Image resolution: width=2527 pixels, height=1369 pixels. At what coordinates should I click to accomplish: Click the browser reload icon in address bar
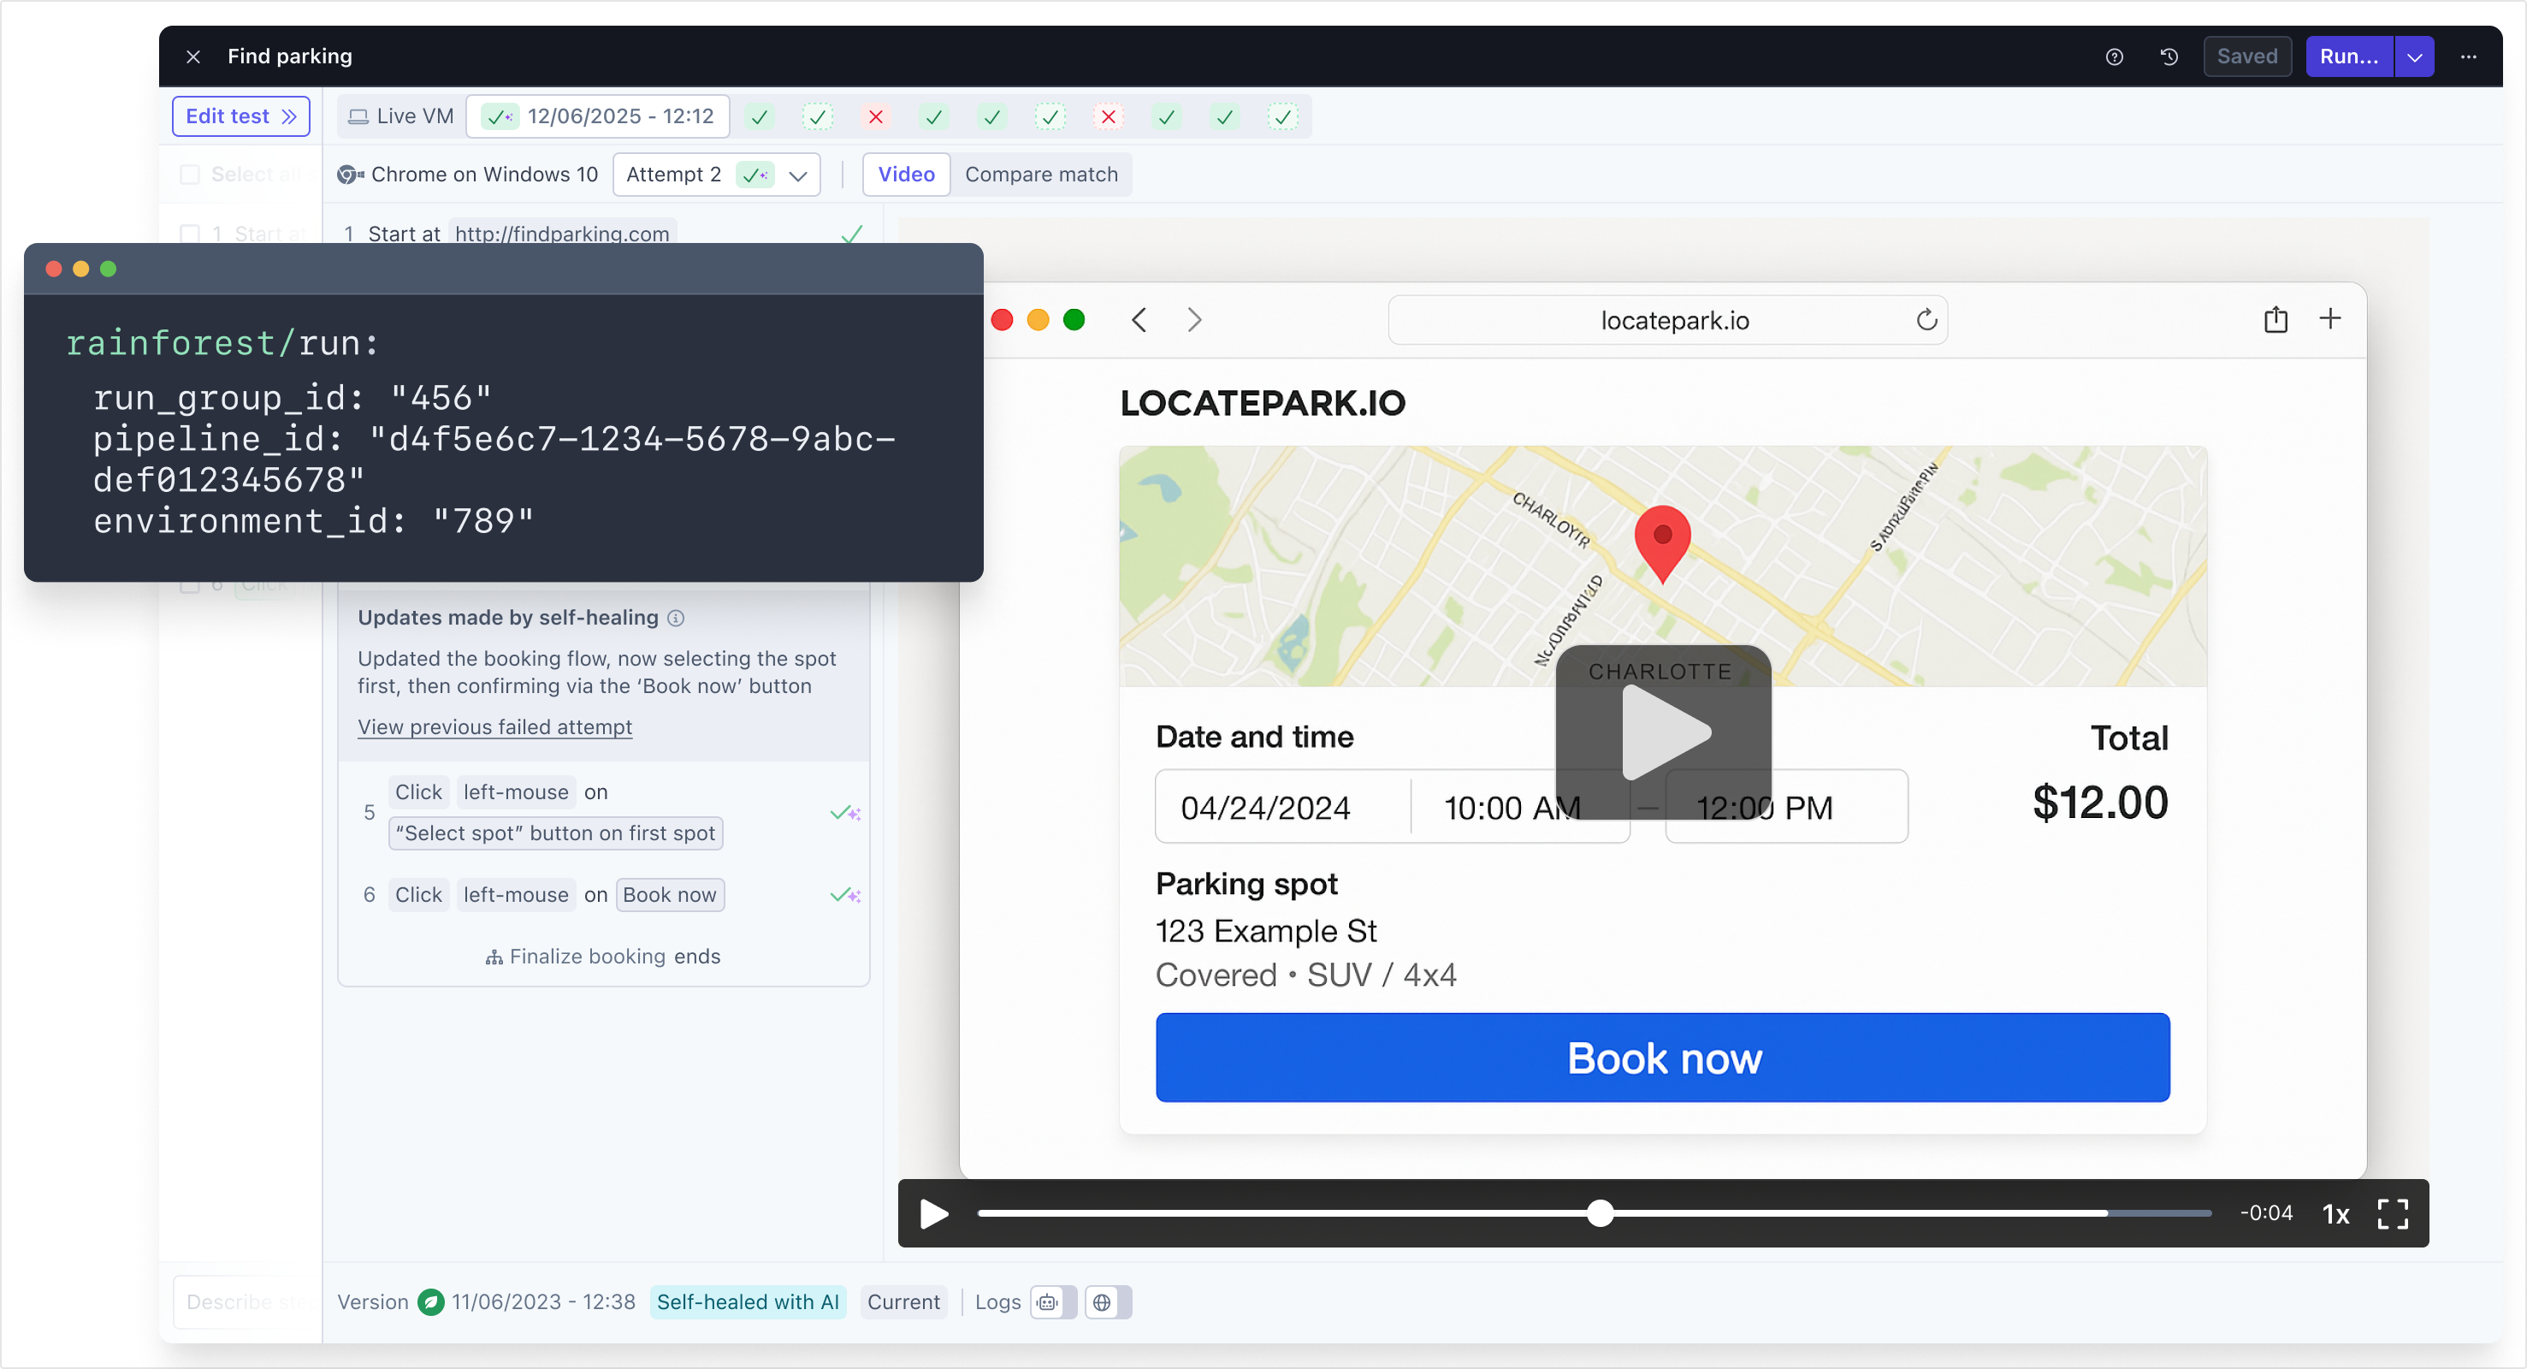[1926, 320]
